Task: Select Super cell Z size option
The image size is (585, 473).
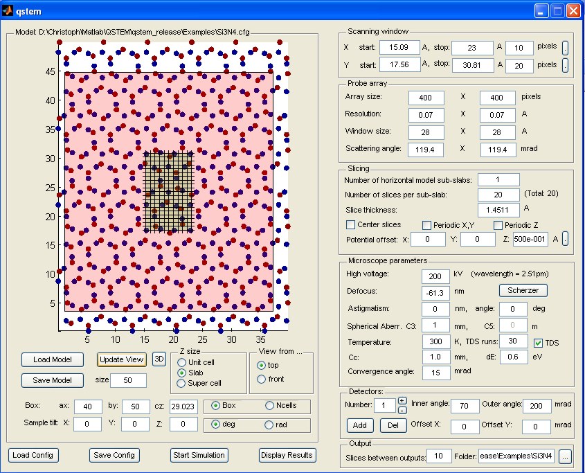Action: 181,383
